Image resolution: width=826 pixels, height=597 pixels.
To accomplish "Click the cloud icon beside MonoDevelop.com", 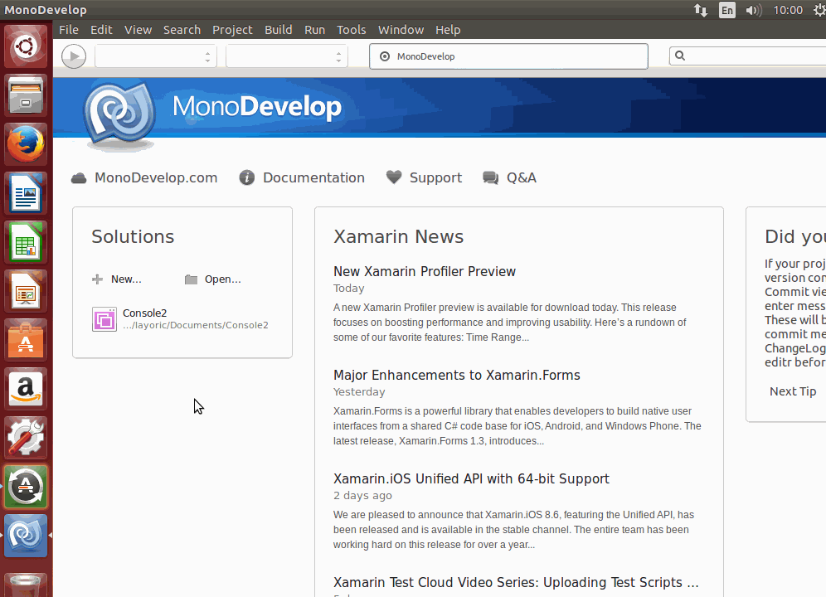I will [x=79, y=178].
